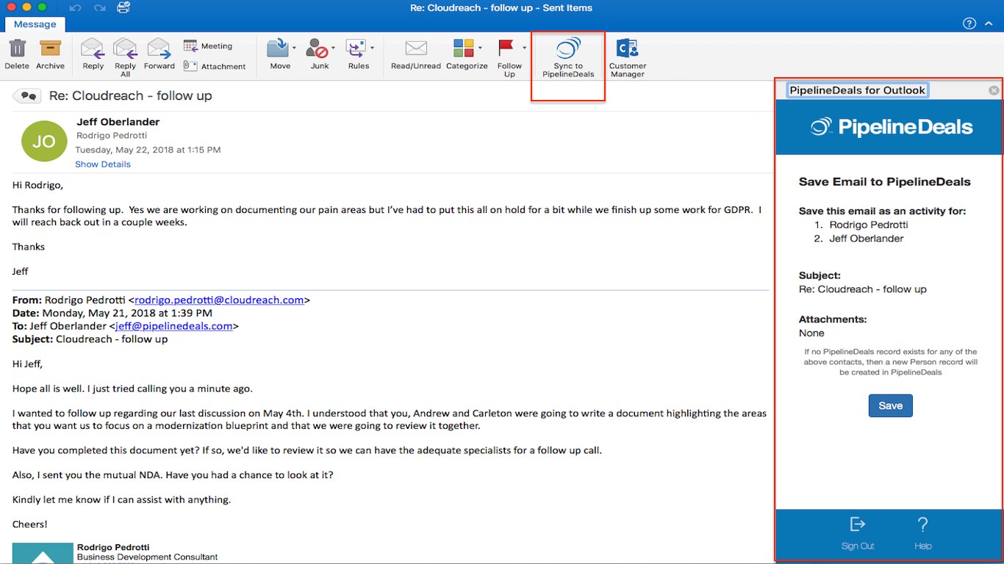Click the Attachment button in ribbon

pyautogui.click(x=214, y=66)
